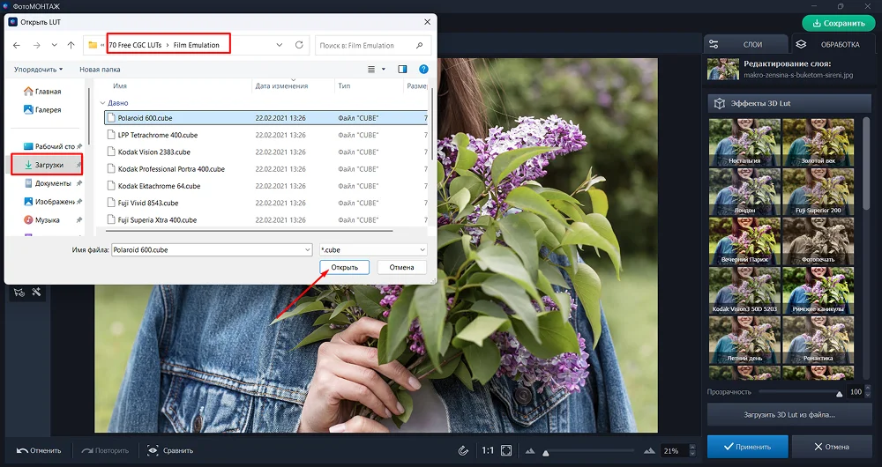The height and width of the screenshot is (467, 882).
Task: Apply Kodak Vision3 50D 5203 effect
Action: [x=744, y=291]
